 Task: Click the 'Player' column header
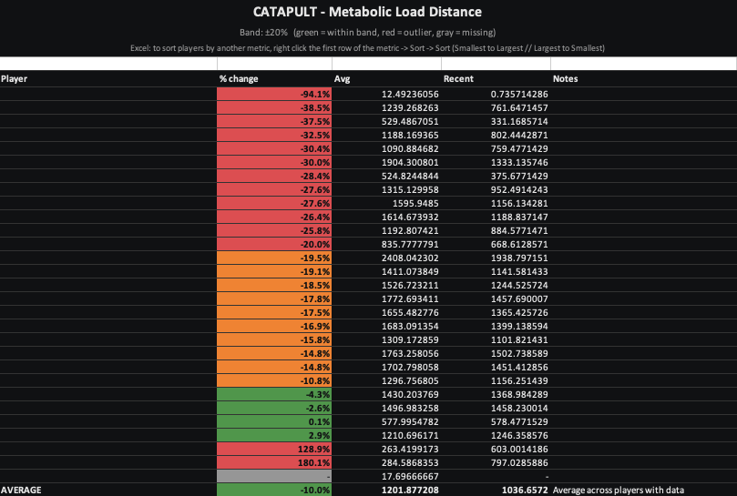[x=15, y=79]
